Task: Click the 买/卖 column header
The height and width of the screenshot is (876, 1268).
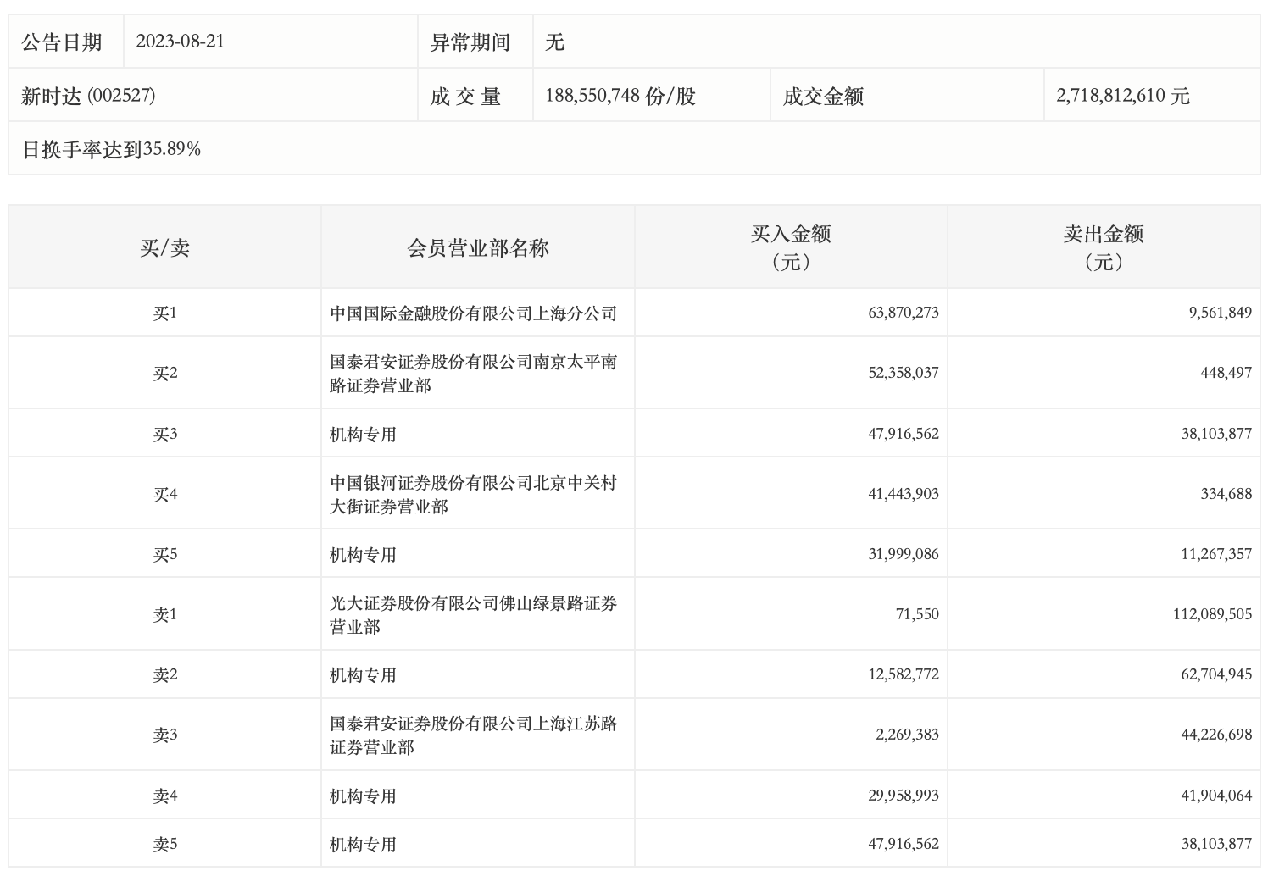Action: coord(164,247)
